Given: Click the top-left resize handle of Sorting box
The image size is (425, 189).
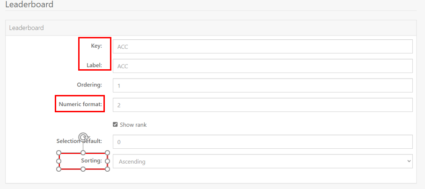Looking at the screenshot, I should click(x=59, y=153).
